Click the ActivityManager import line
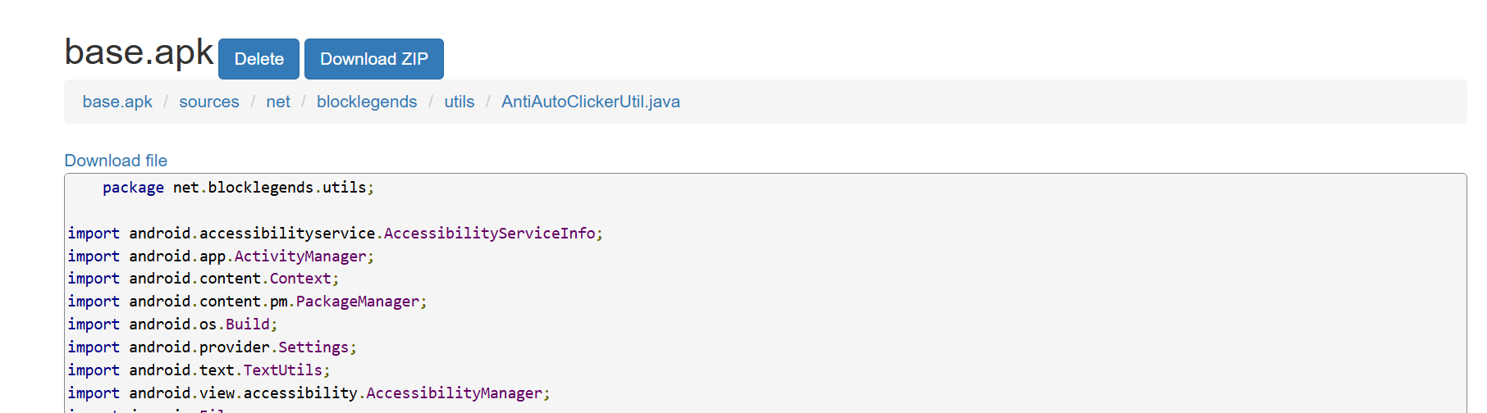The image size is (1487, 413). [x=221, y=256]
